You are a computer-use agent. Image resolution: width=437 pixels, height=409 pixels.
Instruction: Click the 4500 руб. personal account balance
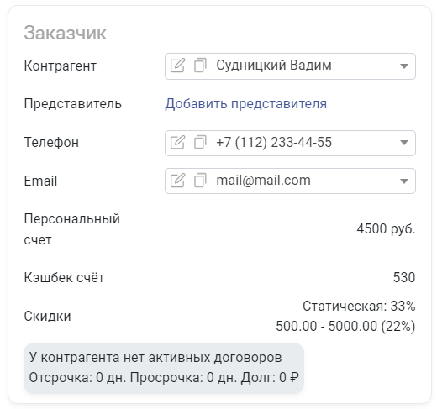click(386, 229)
